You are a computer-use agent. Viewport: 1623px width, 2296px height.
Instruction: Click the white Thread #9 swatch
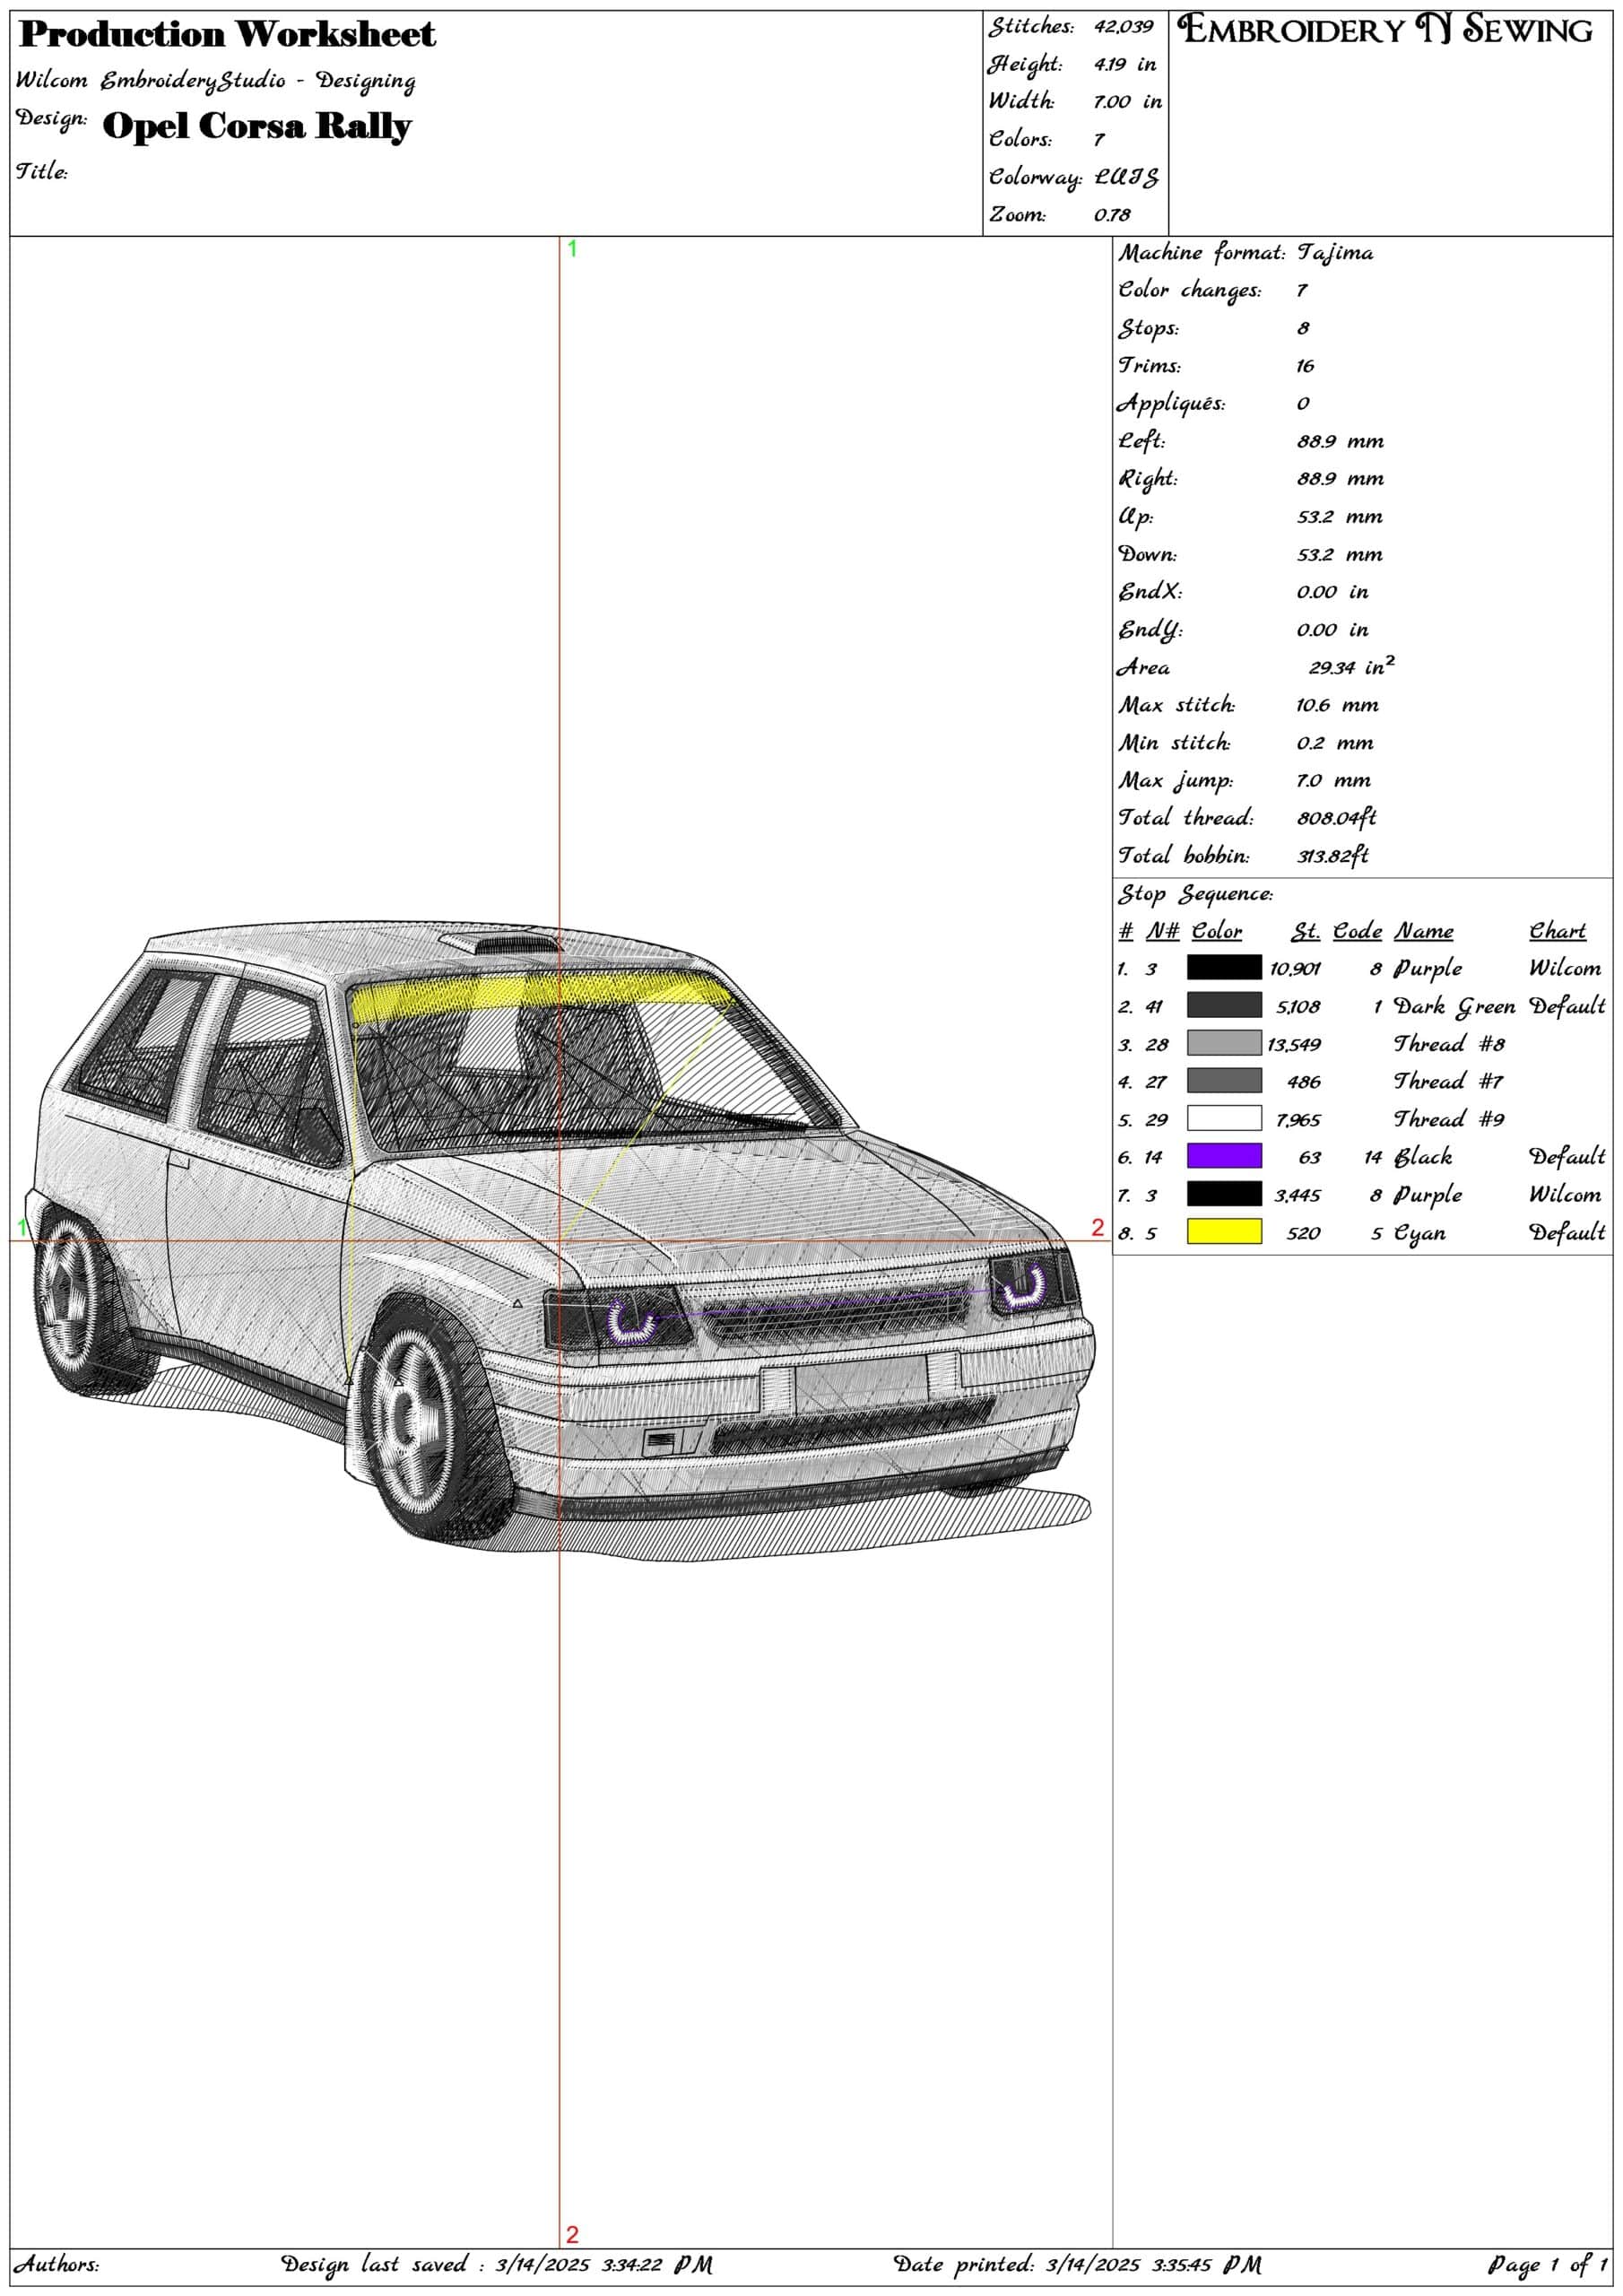pos(1224,1118)
